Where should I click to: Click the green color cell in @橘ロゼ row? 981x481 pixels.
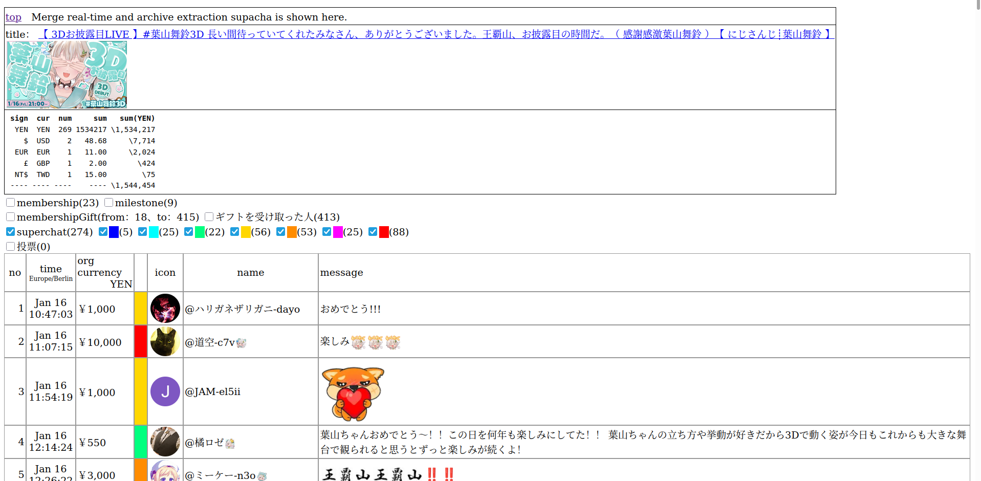(x=141, y=442)
